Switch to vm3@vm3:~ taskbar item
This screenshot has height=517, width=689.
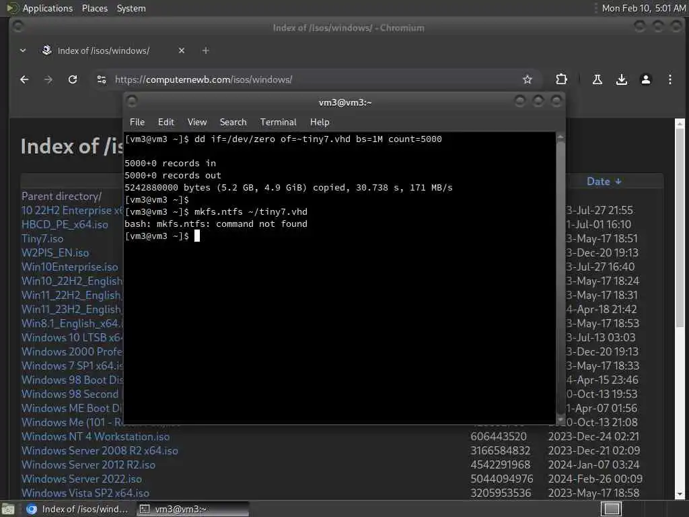pyautogui.click(x=192, y=509)
